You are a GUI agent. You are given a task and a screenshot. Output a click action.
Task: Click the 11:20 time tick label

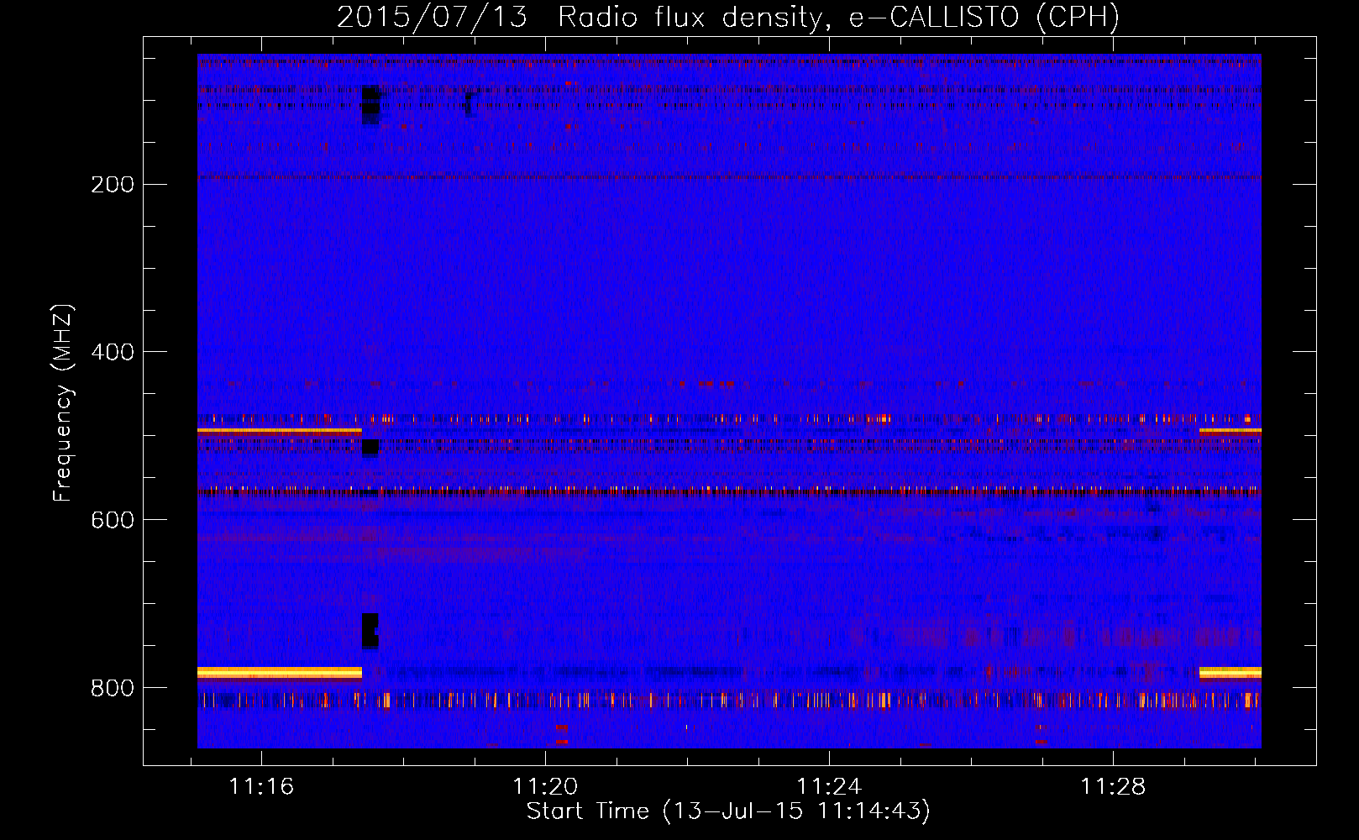coord(545,786)
